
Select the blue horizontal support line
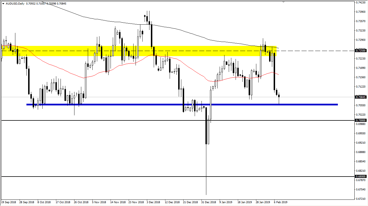128,104
